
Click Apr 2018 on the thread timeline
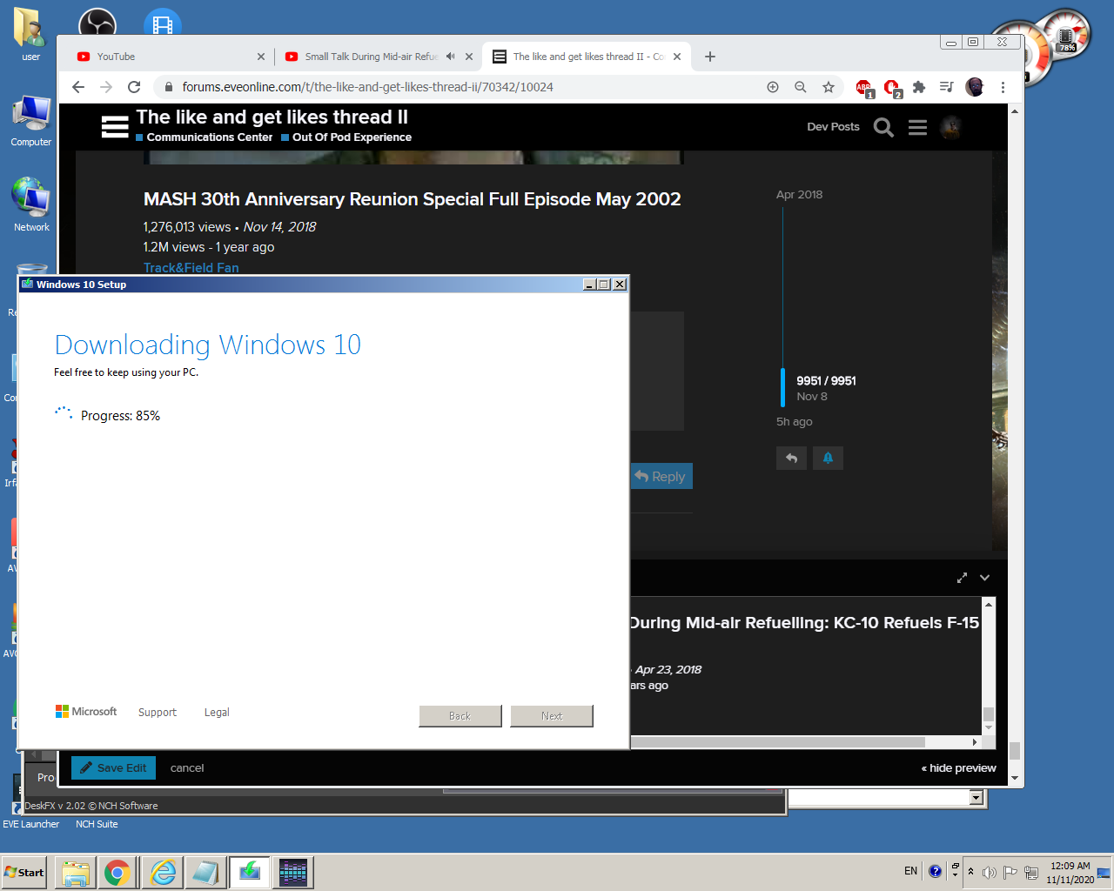[x=799, y=195]
